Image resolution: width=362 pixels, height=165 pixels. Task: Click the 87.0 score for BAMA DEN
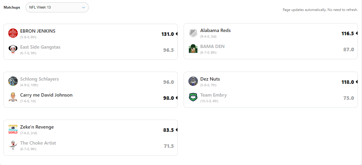click(x=348, y=49)
